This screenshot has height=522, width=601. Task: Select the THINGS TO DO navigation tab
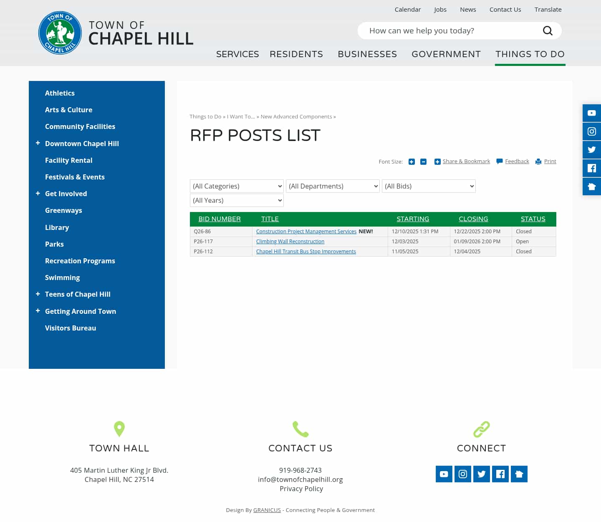tap(530, 54)
